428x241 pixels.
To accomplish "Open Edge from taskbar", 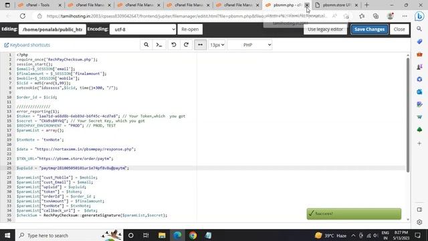I will tap(177, 235).
